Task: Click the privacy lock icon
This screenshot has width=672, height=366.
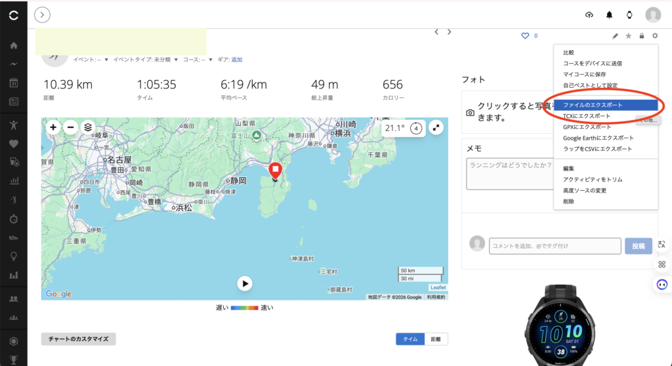Action: pos(642,36)
